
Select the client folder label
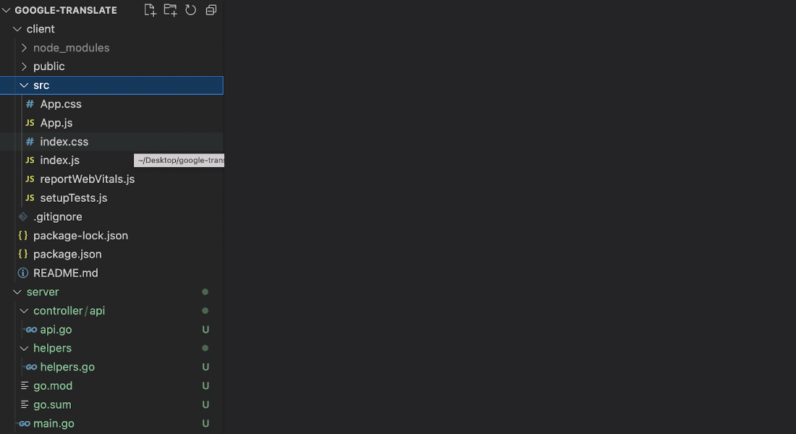41,29
